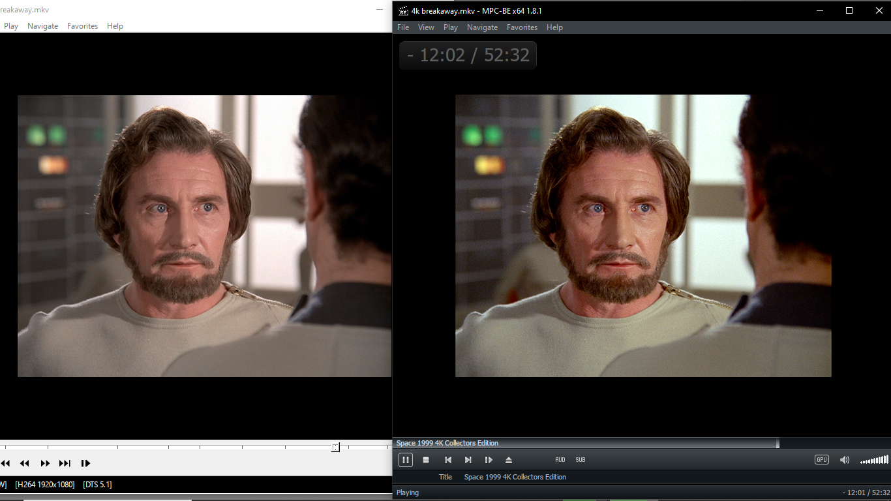Open the View menu in MPC-BE
Screen dimensions: 891x501
pyautogui.click(x=426, y=27)
